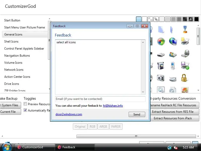The width and height of the screenshot is (201, 151).
Task: Select the orange paintbrush picture icon
Action: 185,90
